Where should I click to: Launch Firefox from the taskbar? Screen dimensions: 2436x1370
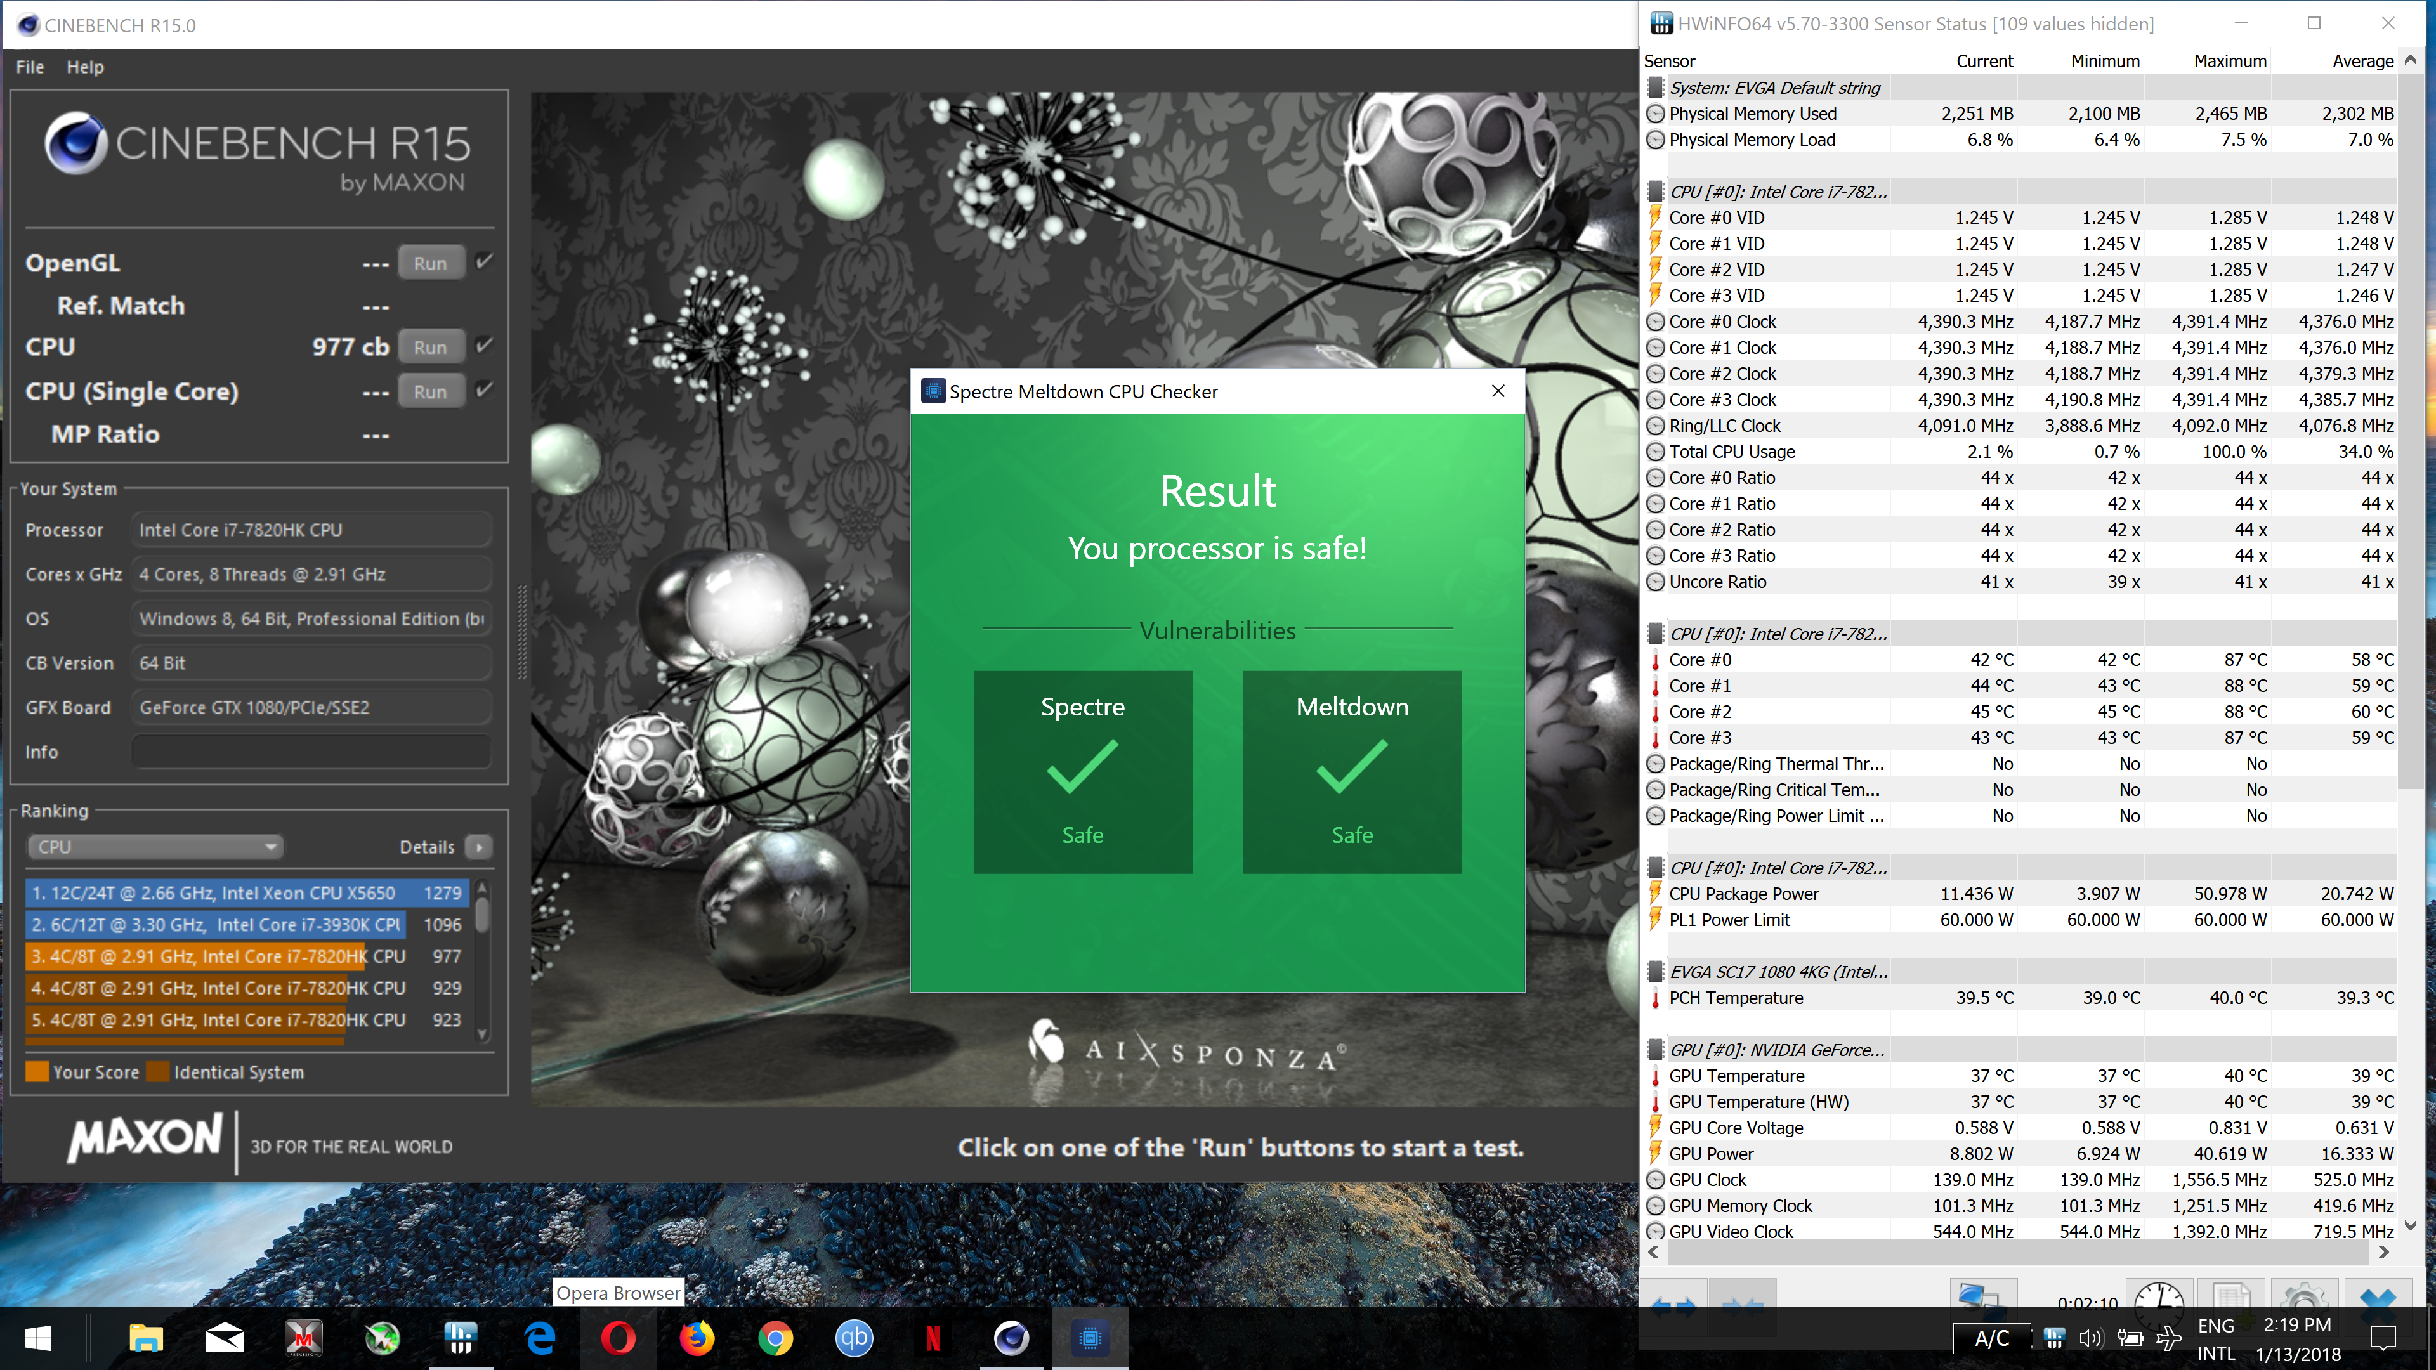697,1338
